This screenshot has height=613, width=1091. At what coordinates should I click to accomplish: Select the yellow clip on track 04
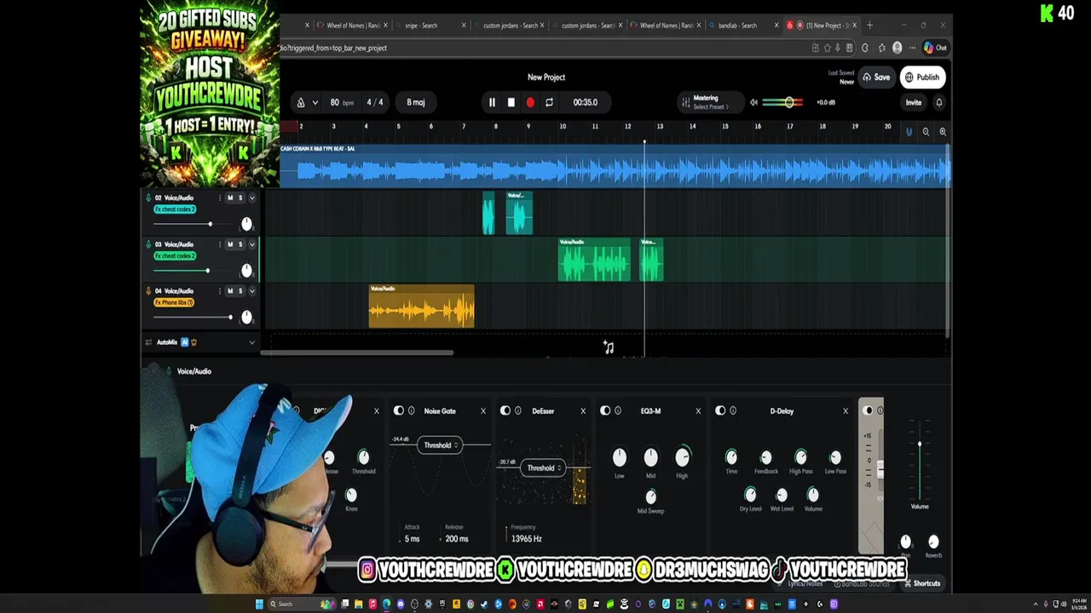421,306
